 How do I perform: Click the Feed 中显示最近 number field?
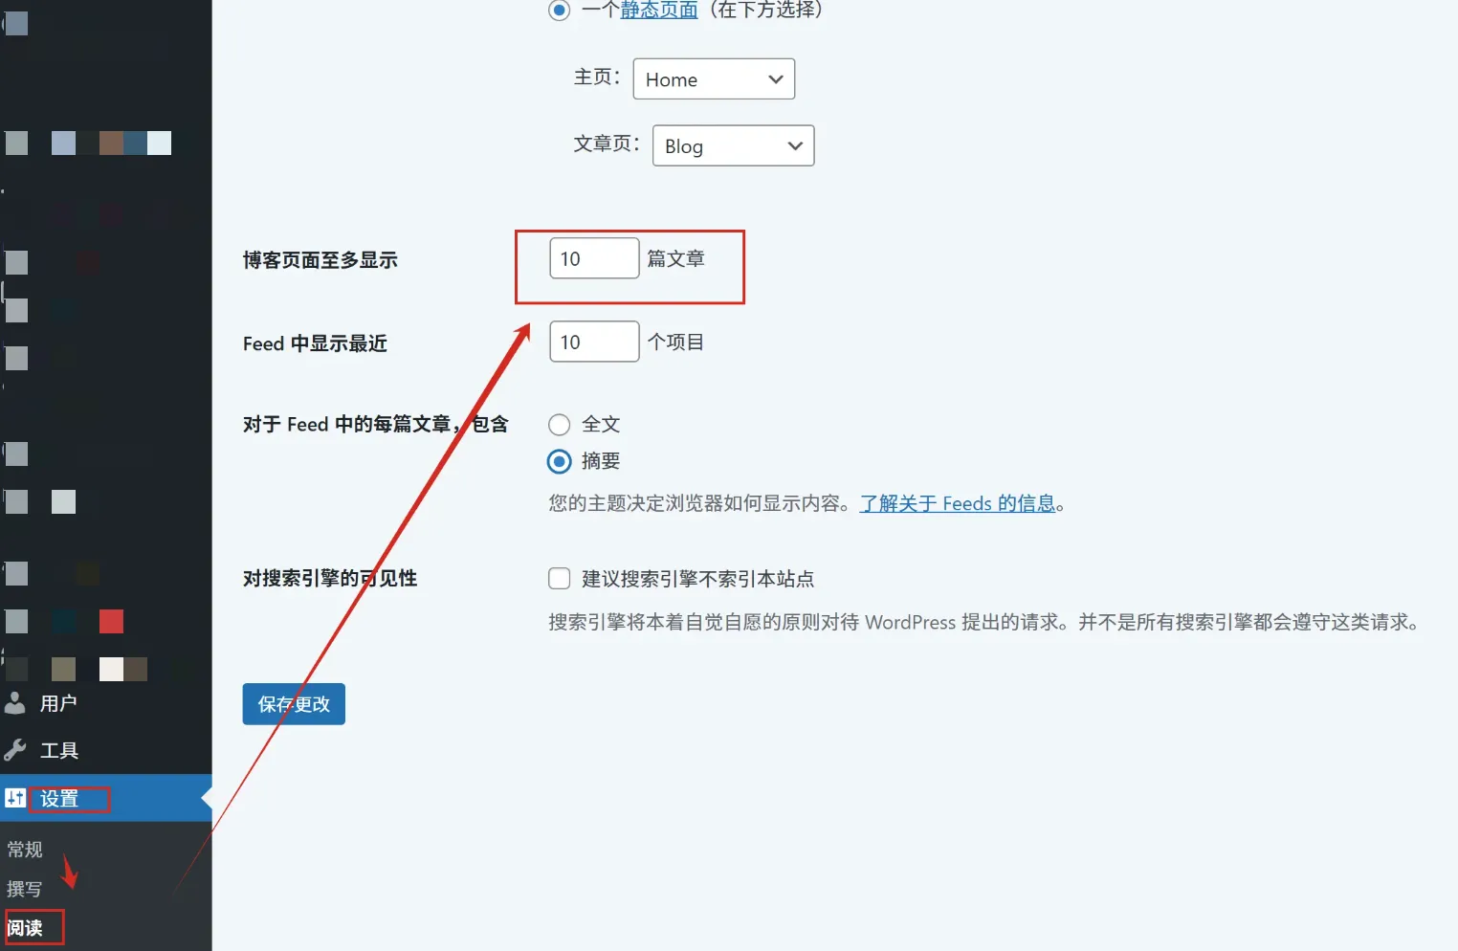593,343
